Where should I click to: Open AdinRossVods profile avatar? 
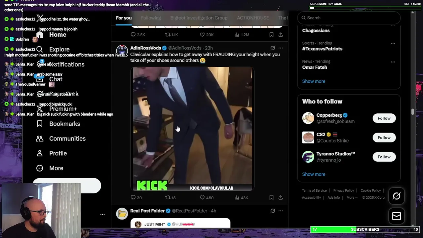point(122,51)
